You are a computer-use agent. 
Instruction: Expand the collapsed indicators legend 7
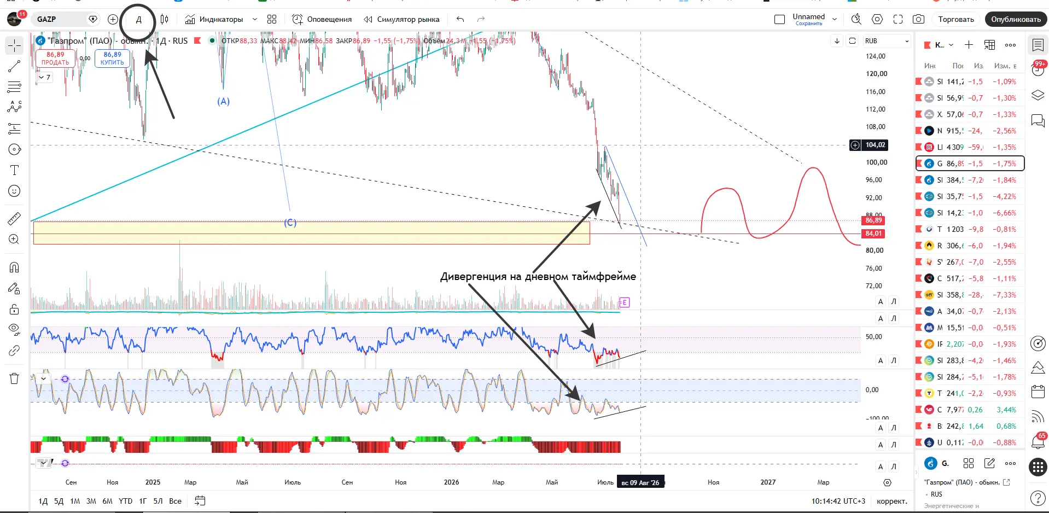click(x=44, y=77)
